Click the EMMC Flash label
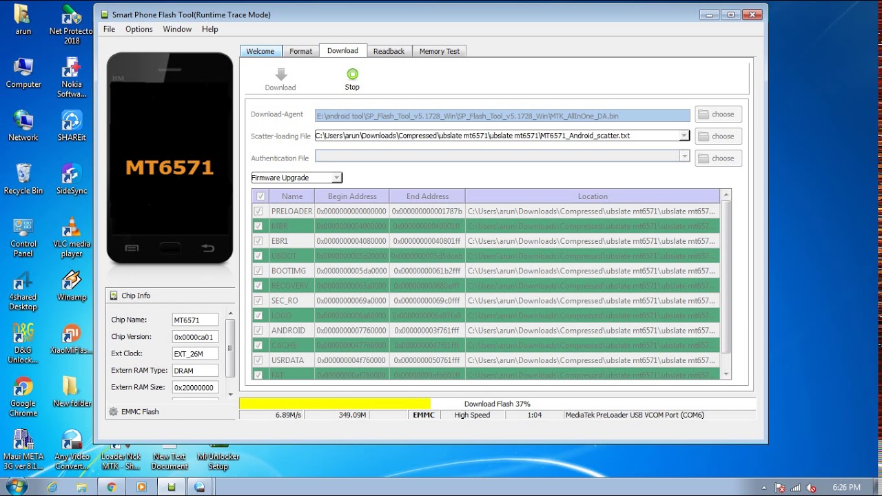 coord(140,412)
